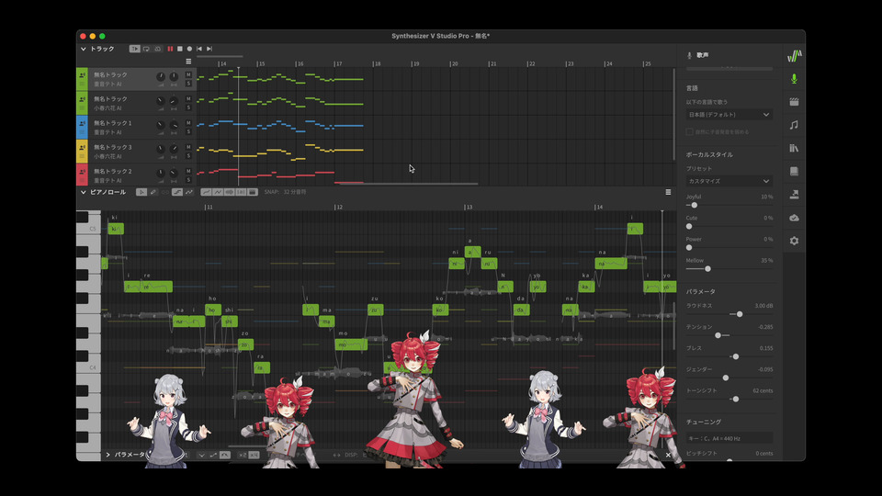Image resolution: width=882 pixels, height=496 pixels.
Task: Open the カスタマイズ preset dropdown
Action: point(729,181)
